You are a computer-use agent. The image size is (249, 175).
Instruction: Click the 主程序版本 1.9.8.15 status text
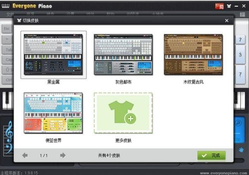[x=19, y=173]
